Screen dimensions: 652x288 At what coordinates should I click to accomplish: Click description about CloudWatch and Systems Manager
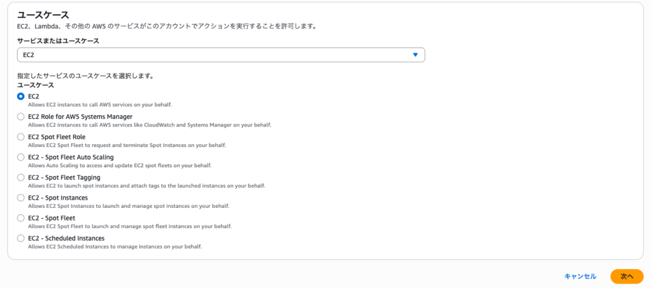coord(150,125)
